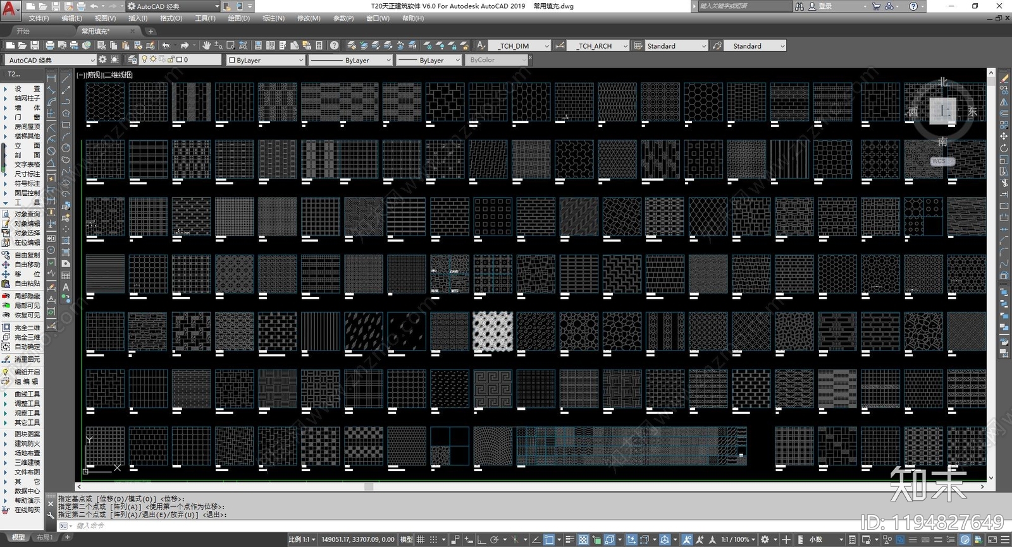Toggle lineweight display in status bar

(570, 539)
